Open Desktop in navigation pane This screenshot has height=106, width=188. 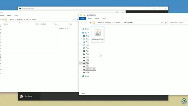coord(86,36)
